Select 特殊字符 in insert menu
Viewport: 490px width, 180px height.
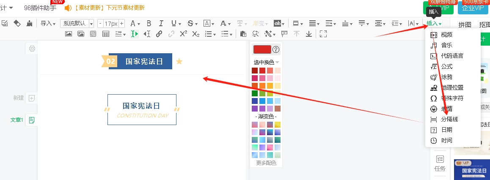pos(452,98)
